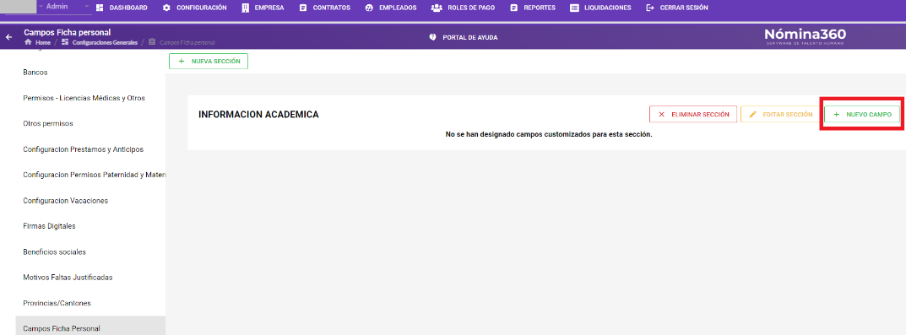Click the help question-mark icon
Viewport: 906px width, 335px height.
pyautogui.click(x=432, y=37)
